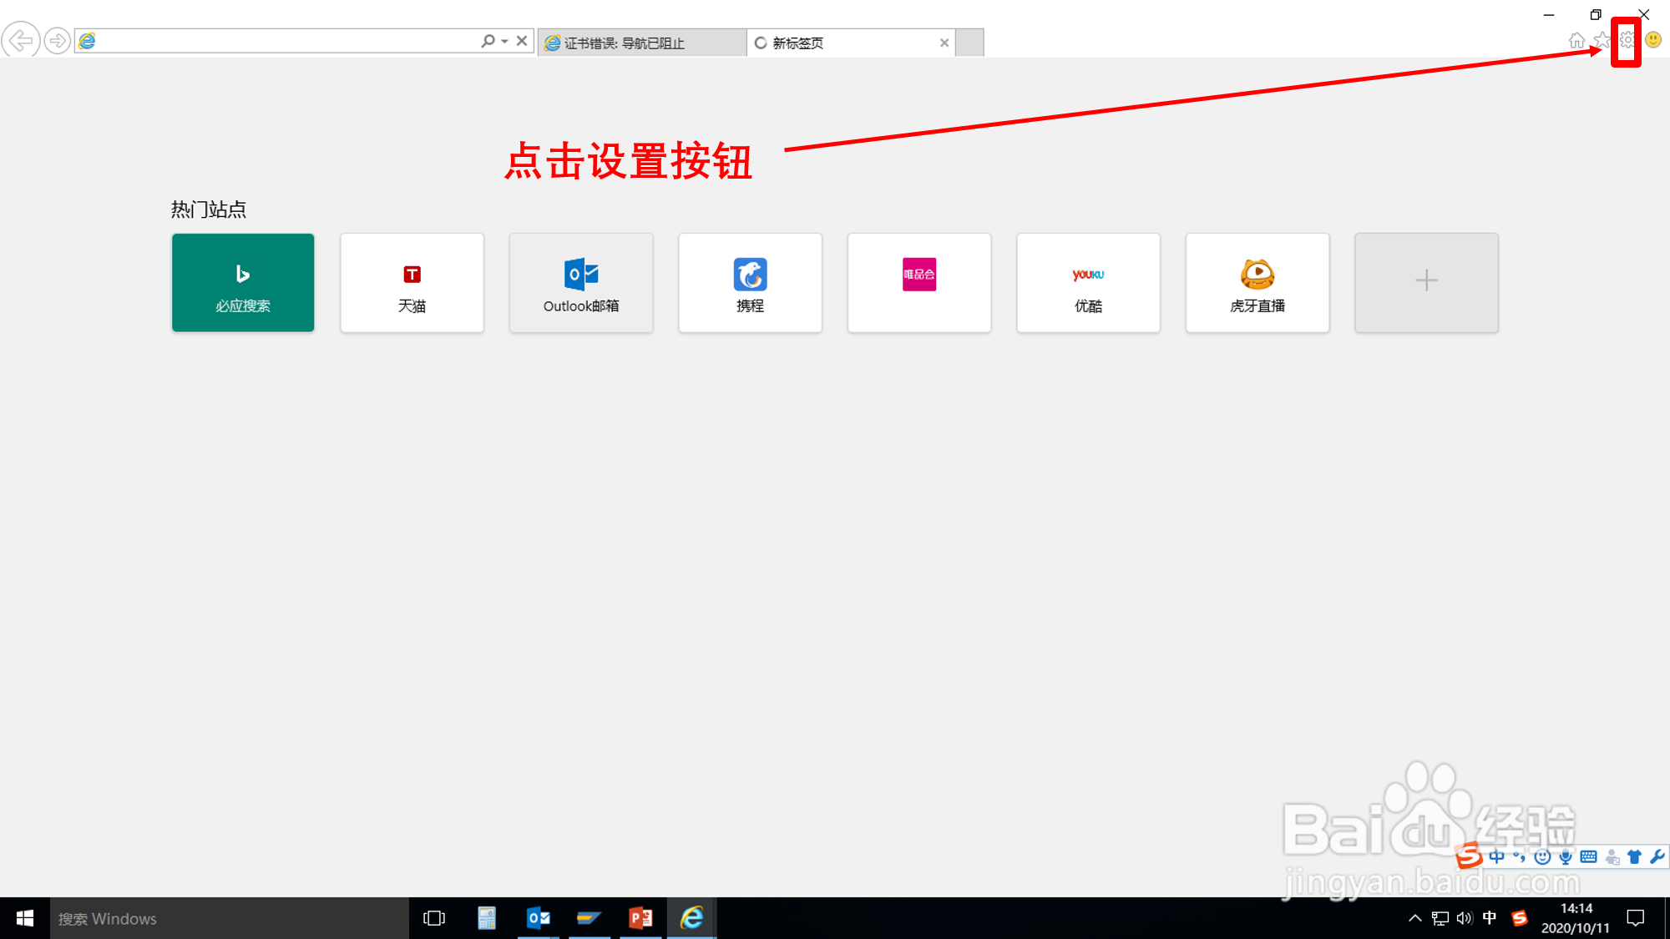Open the 必应搜索 tile
The height and width of the screenshot is (939, 1670).
coord(243,282)
